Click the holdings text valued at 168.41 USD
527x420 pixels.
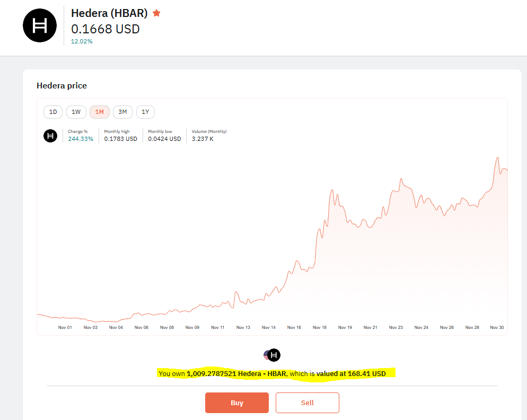(272, 374)
